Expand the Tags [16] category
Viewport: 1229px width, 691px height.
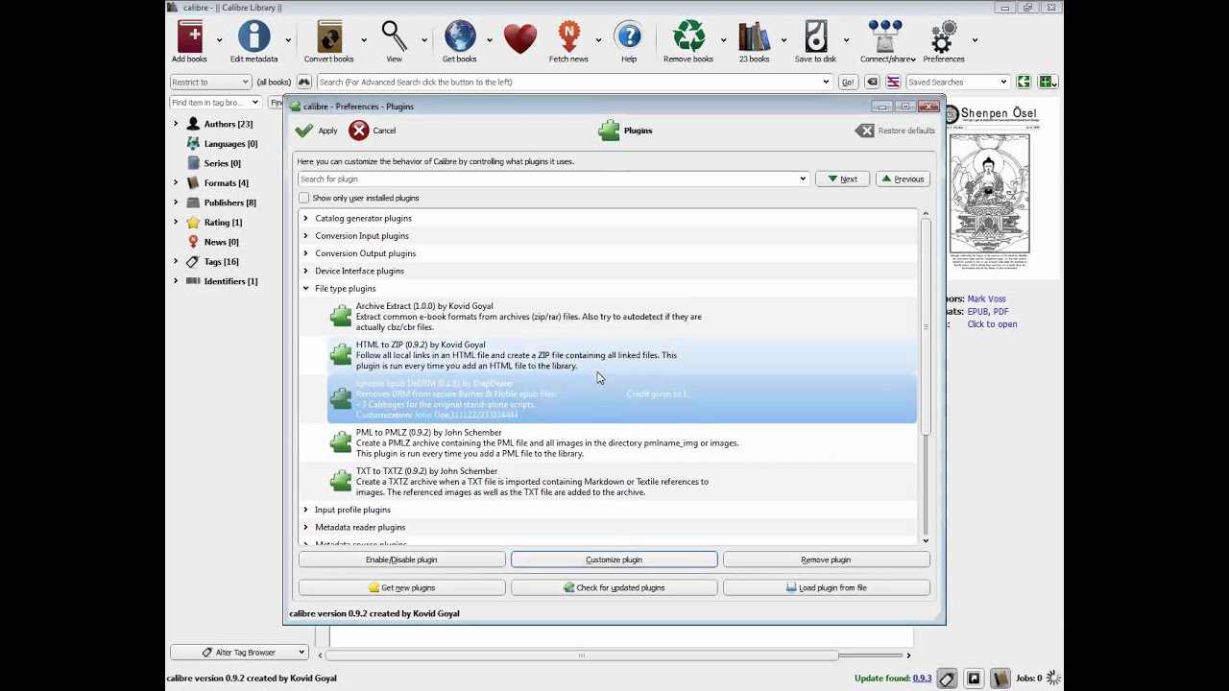tap(175, 261)
